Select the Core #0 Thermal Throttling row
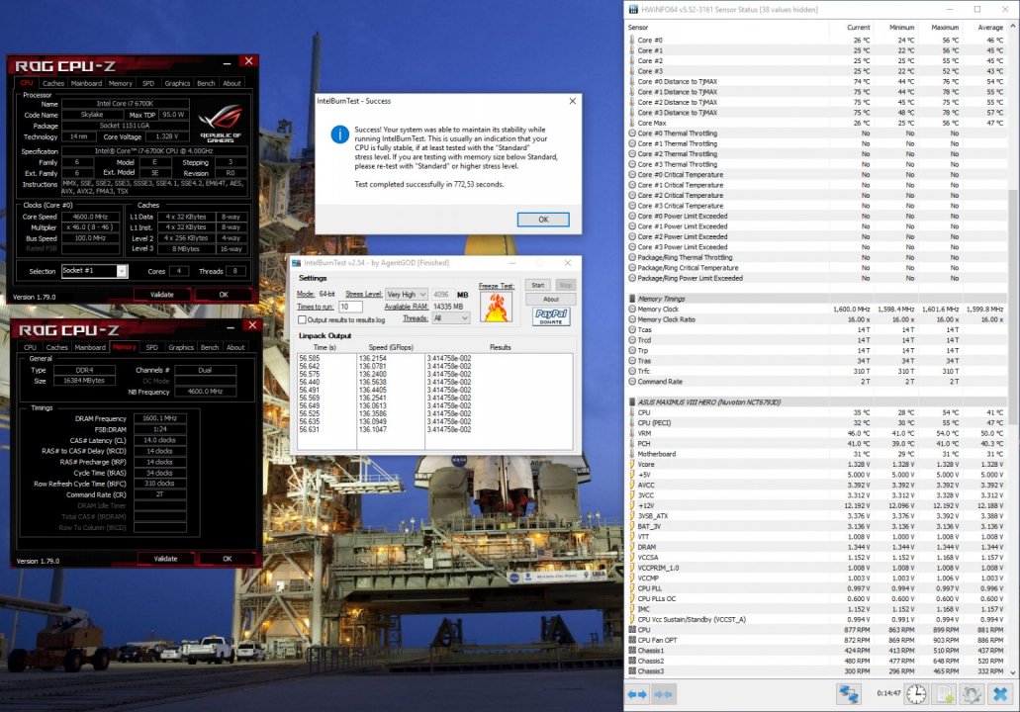 pyautogui.click(x=817, y=133)
